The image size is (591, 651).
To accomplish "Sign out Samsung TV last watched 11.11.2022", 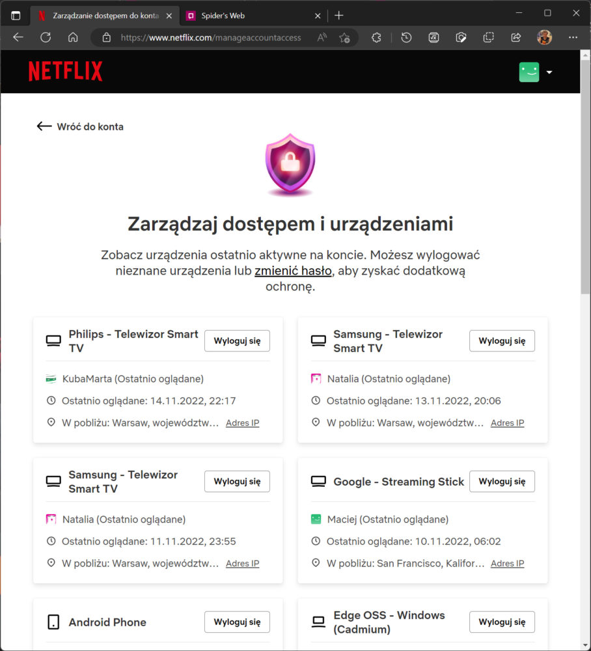I will (x=237, y=481).
